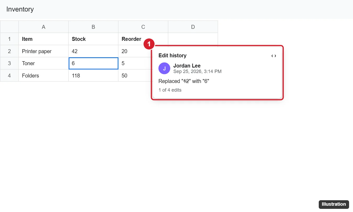Select the "Toner" cell
The width and height of the screenshot is (353, 212).
click(44, 63)
